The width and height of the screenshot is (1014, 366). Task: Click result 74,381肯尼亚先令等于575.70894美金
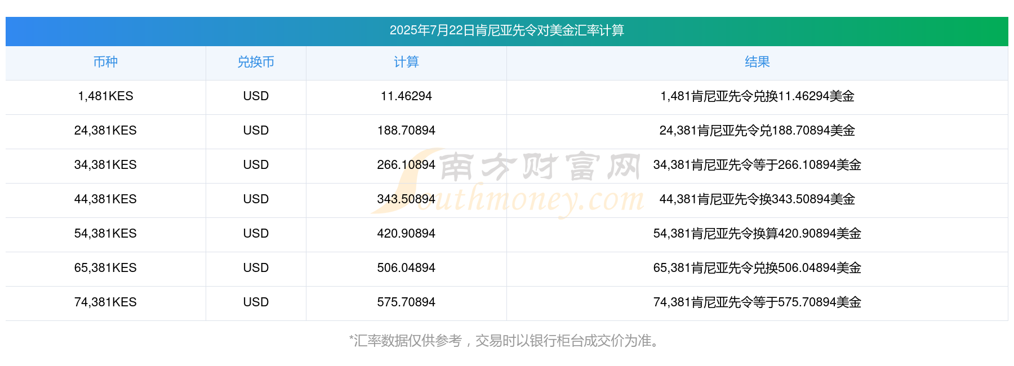tap(757, 302)
